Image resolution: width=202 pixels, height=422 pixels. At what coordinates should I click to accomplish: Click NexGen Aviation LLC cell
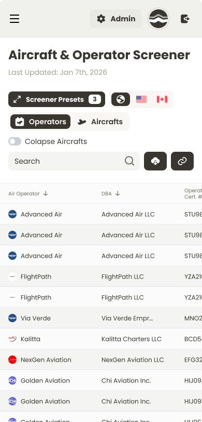coord(133,360)
